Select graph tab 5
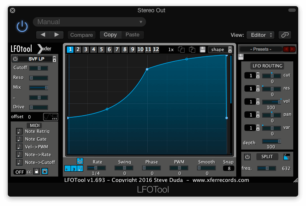 [x=101, y=49]
